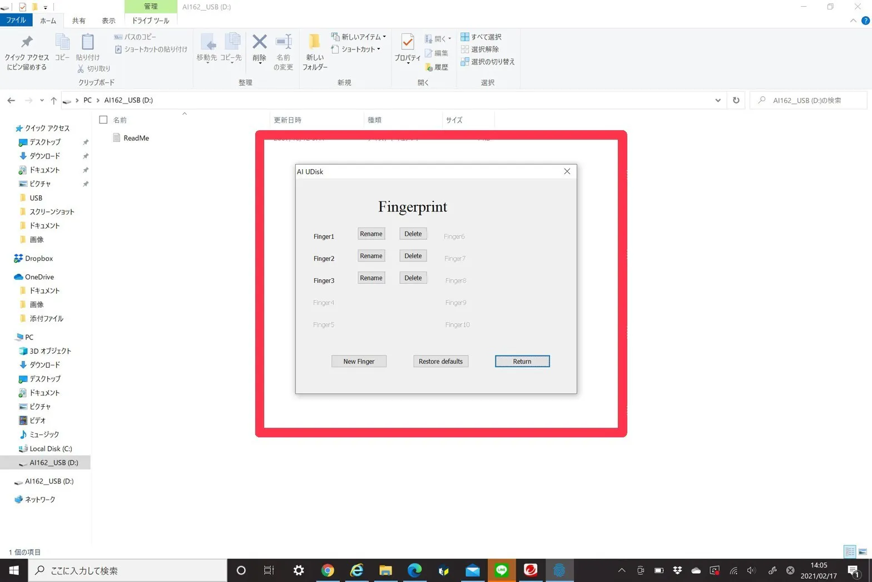Image resolution: width=872 pixels, height=582 pixels.
Task: Click the up-arrow parent folder icon
Action: 53,100
